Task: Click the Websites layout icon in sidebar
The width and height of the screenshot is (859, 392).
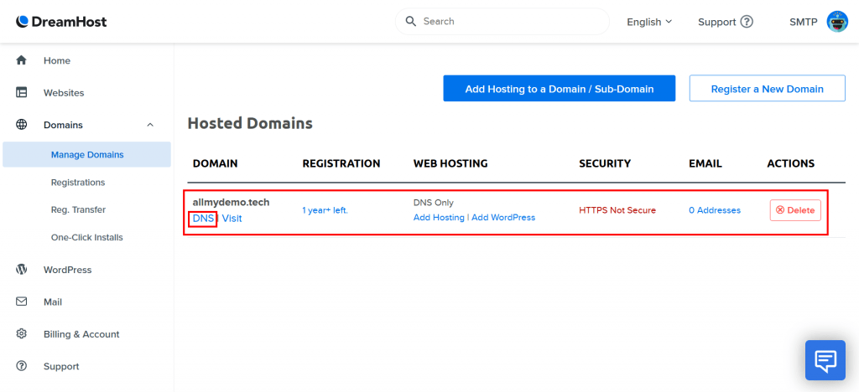Action: point(21,92)
